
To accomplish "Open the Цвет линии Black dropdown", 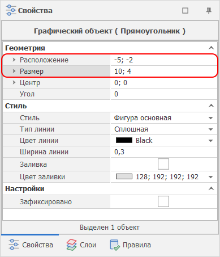I will tap(211, 141).
